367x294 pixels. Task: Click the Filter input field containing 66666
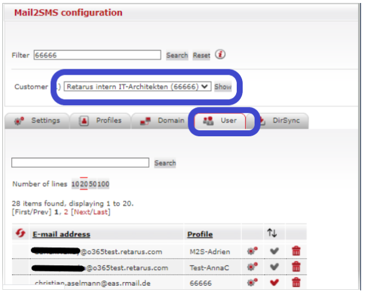click(97, 55)
